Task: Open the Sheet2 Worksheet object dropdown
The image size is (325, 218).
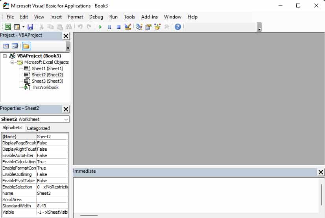Action: 66,119
